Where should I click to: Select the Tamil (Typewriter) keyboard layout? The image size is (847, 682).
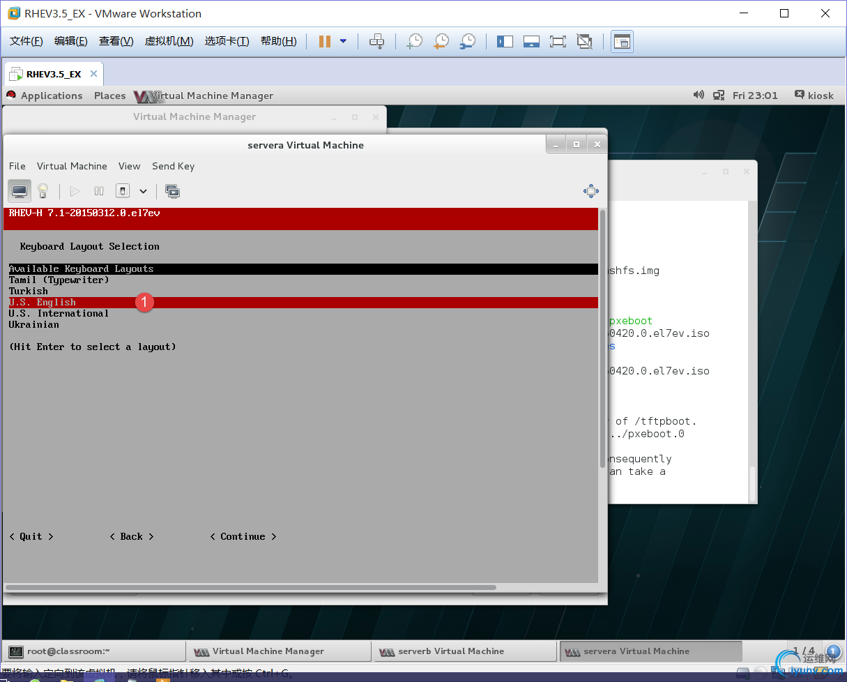[x=303, y=280]
